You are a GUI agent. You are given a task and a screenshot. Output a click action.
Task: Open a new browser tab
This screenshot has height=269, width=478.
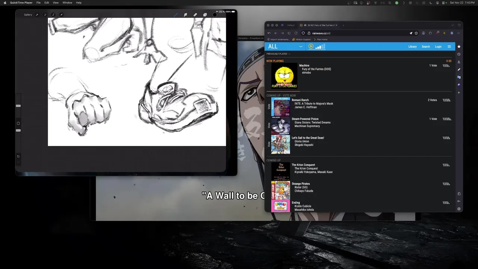coord(343,25)
